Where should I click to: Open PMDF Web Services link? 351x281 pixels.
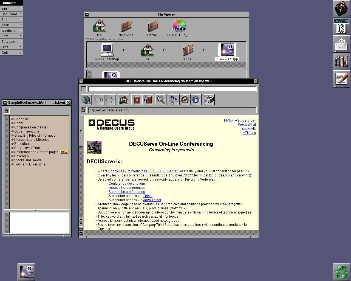pos(240,120)
